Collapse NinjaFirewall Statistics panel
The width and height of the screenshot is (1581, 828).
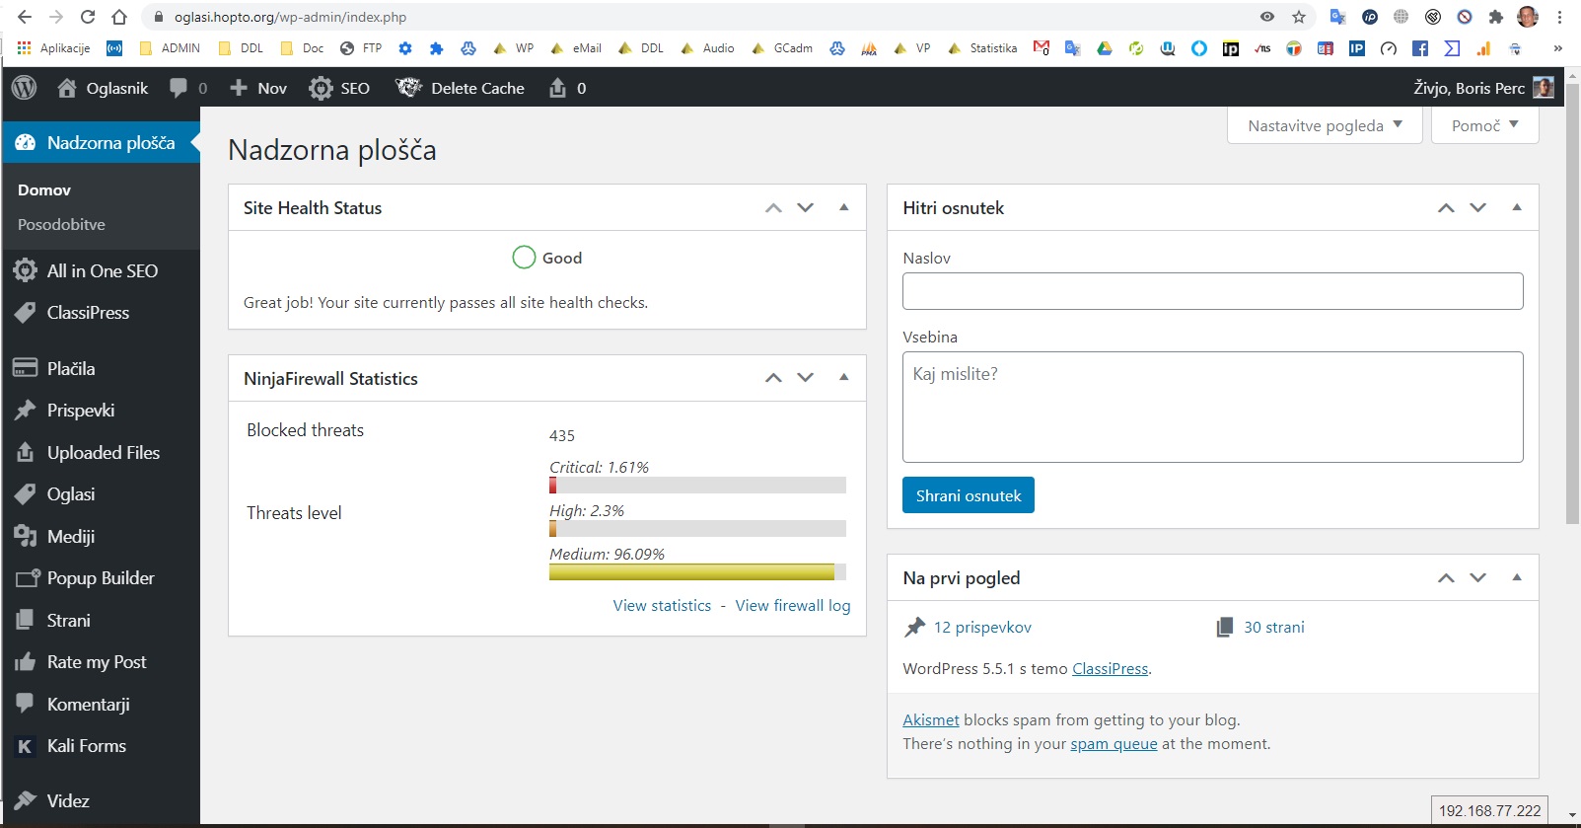click(x=843, y=377)
